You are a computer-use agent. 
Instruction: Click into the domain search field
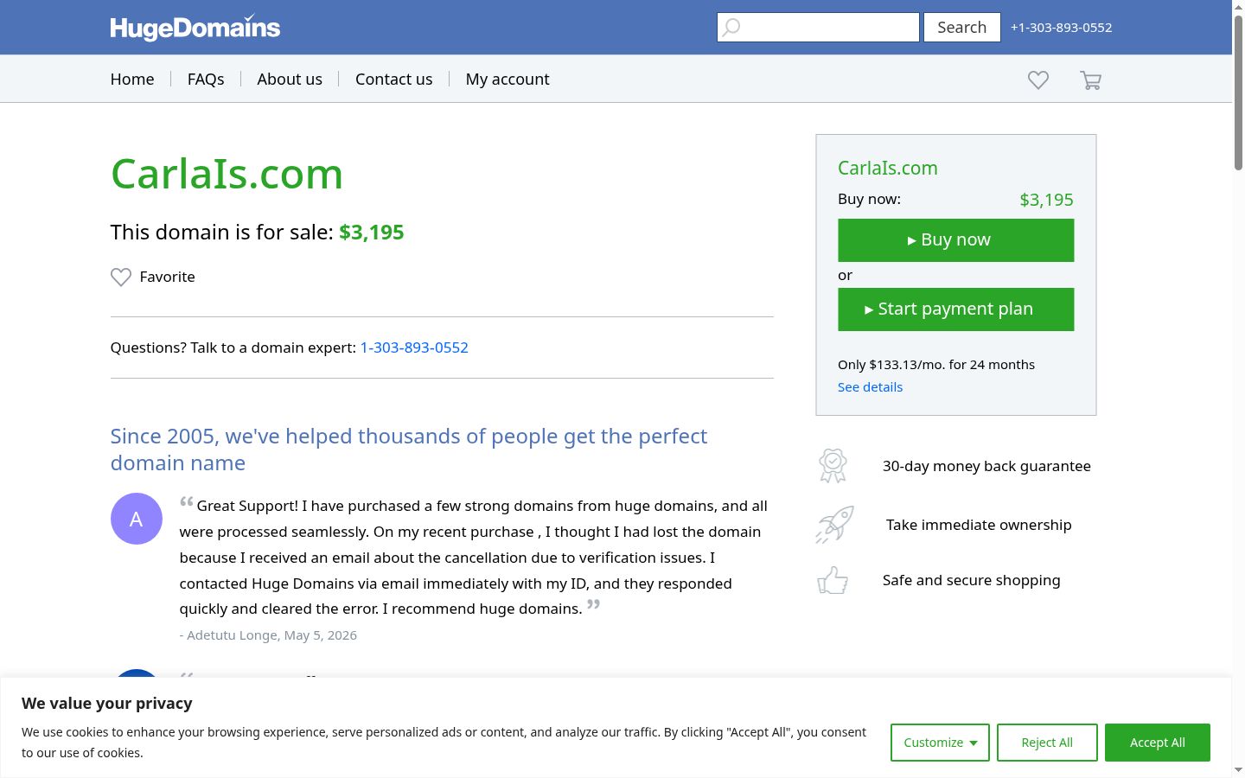click(x=818, y=28)
